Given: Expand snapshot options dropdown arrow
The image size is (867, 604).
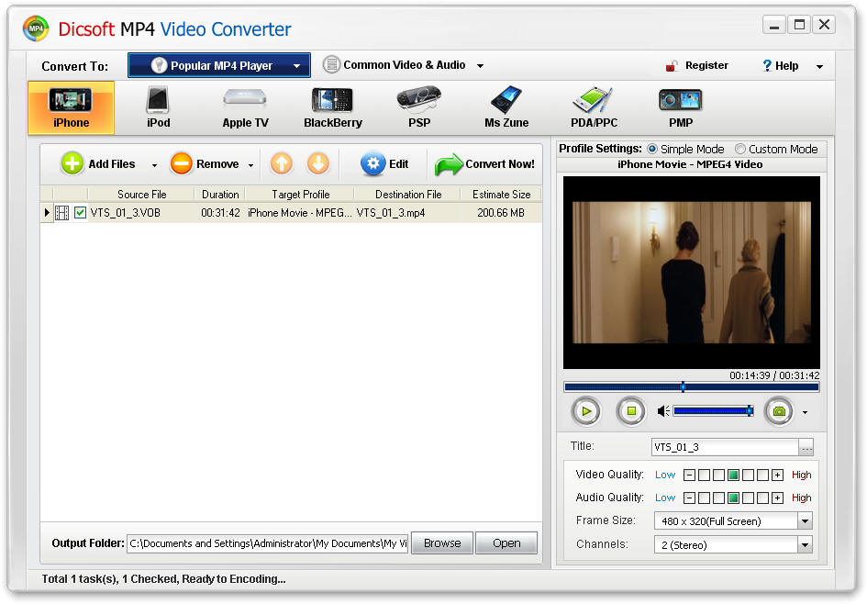Looking at the screenshot, I should 805,413.
